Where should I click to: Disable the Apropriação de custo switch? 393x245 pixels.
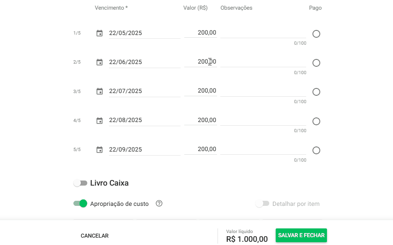point(80,204)
